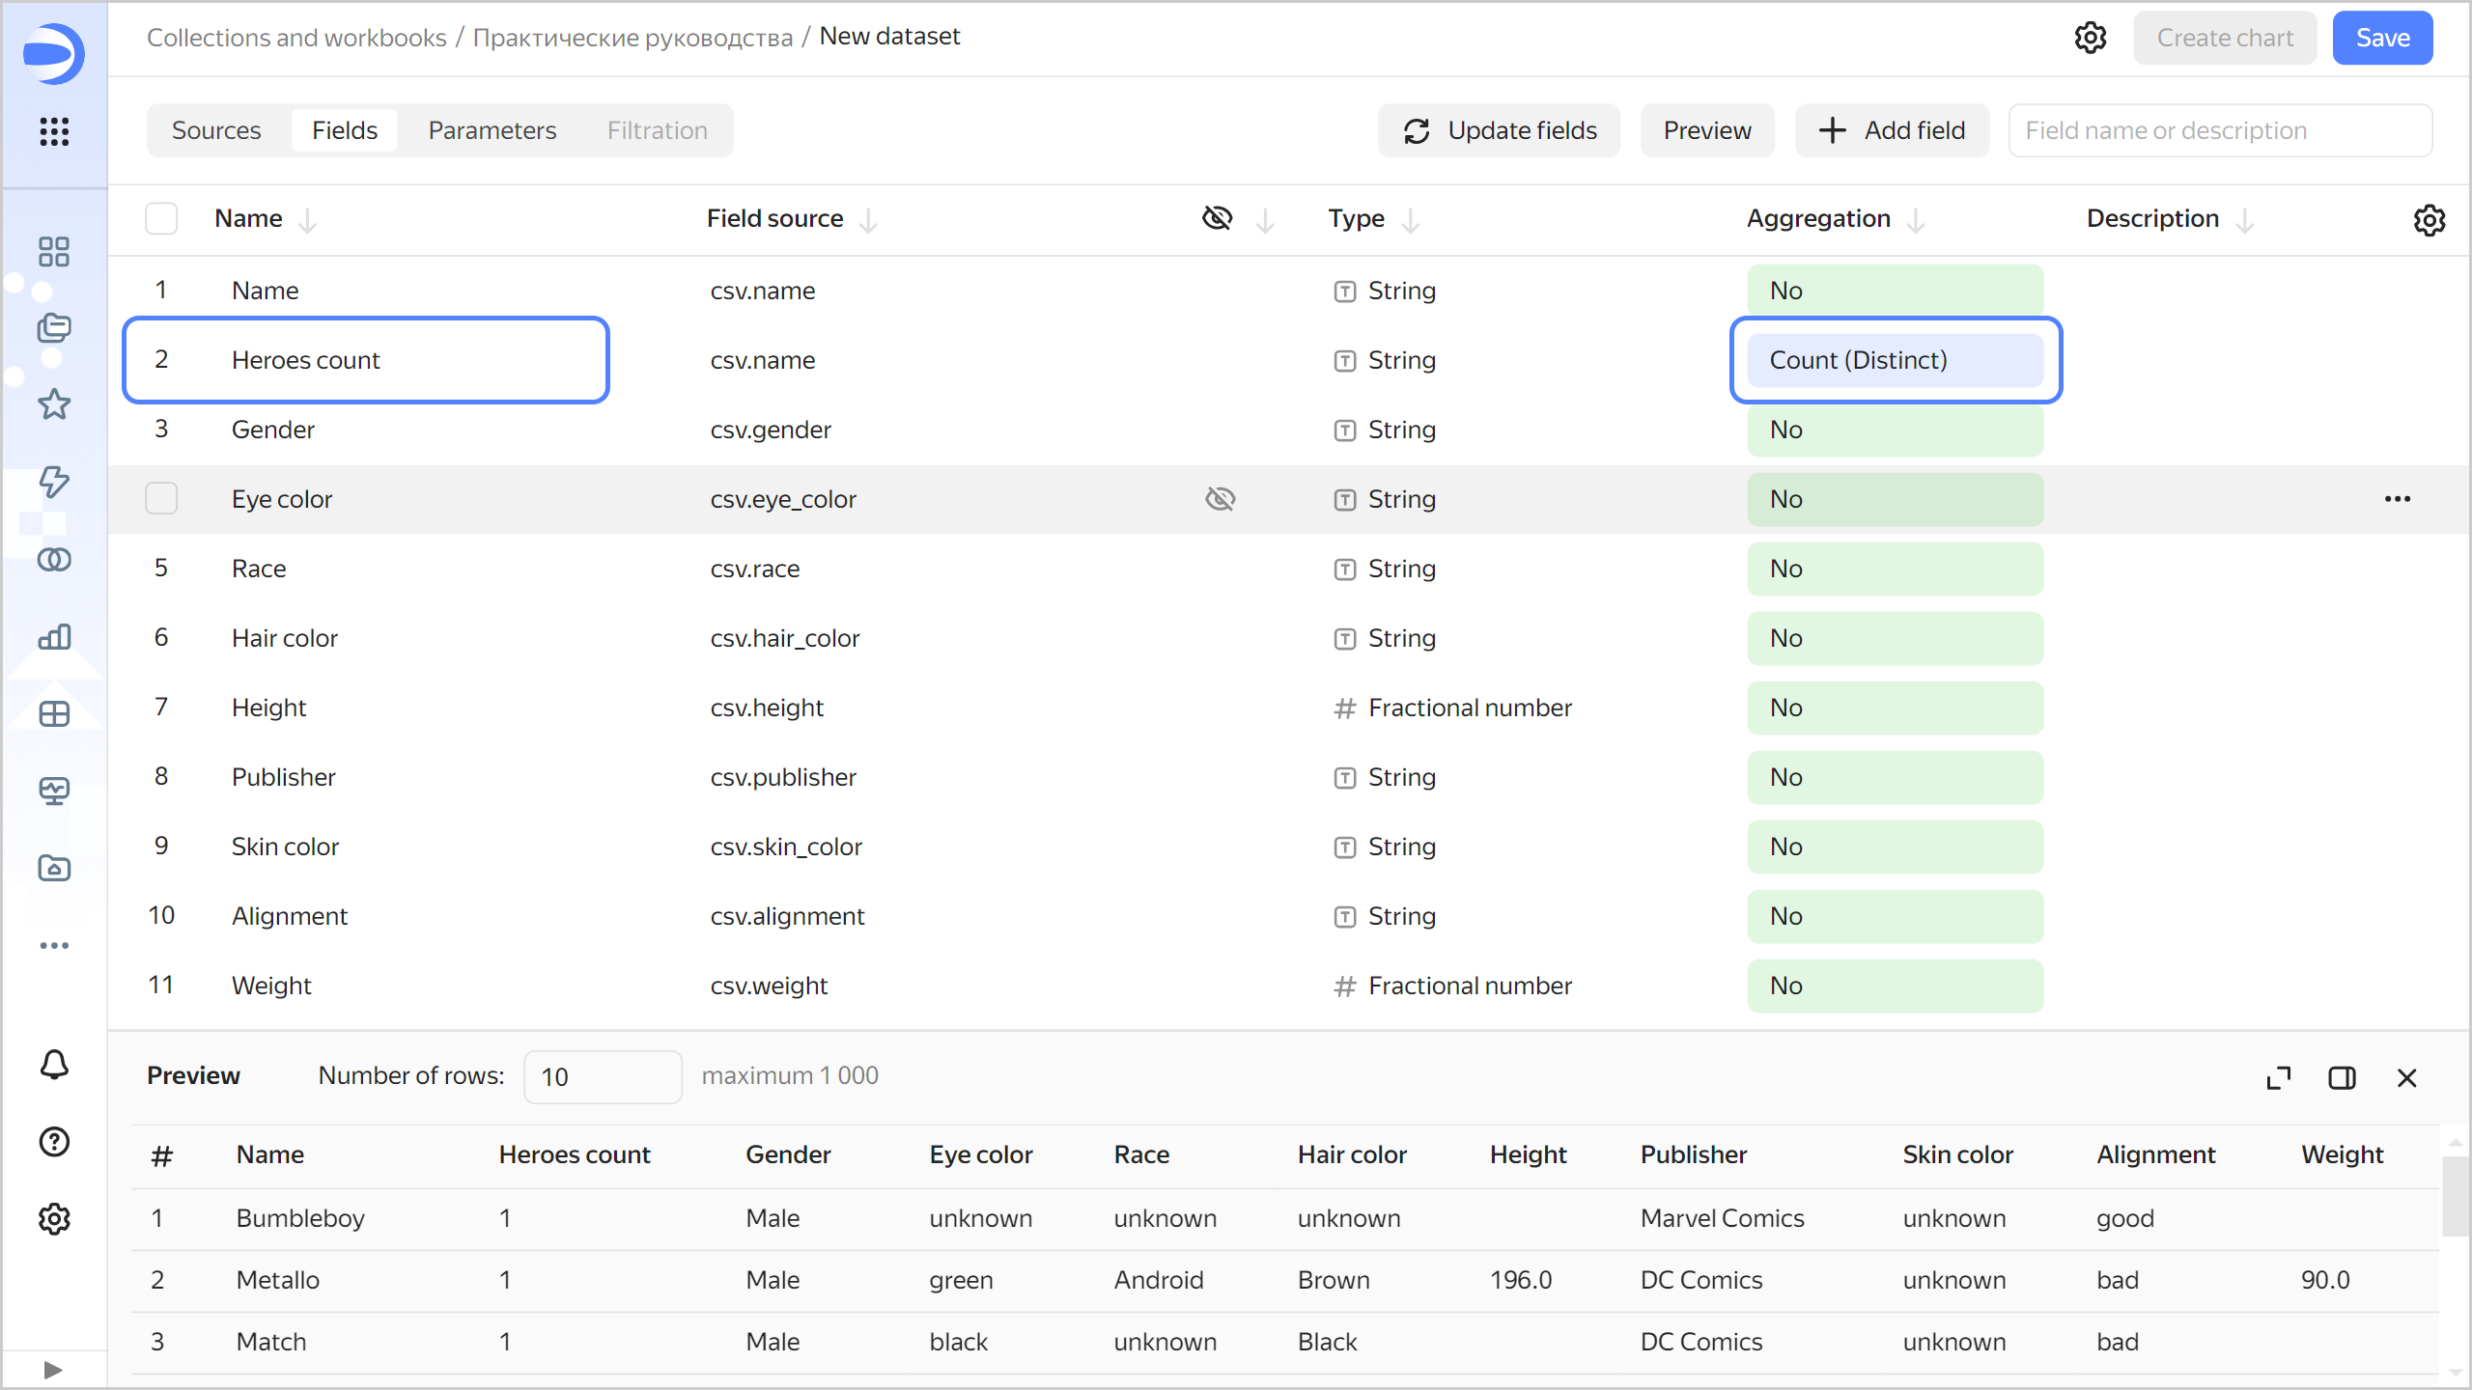
Task: Open Heroes count aggregation Count (Distinct) dropdown
Action: 1895,360
